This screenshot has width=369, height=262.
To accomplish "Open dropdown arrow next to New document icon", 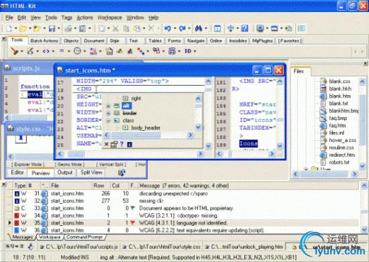I will [16, 29].
